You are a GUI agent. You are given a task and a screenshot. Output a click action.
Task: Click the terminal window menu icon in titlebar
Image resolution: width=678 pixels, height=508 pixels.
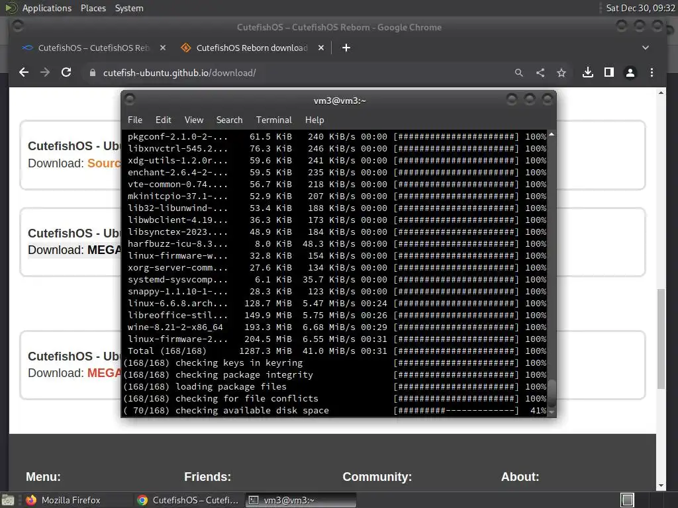[x=130, y=100]
